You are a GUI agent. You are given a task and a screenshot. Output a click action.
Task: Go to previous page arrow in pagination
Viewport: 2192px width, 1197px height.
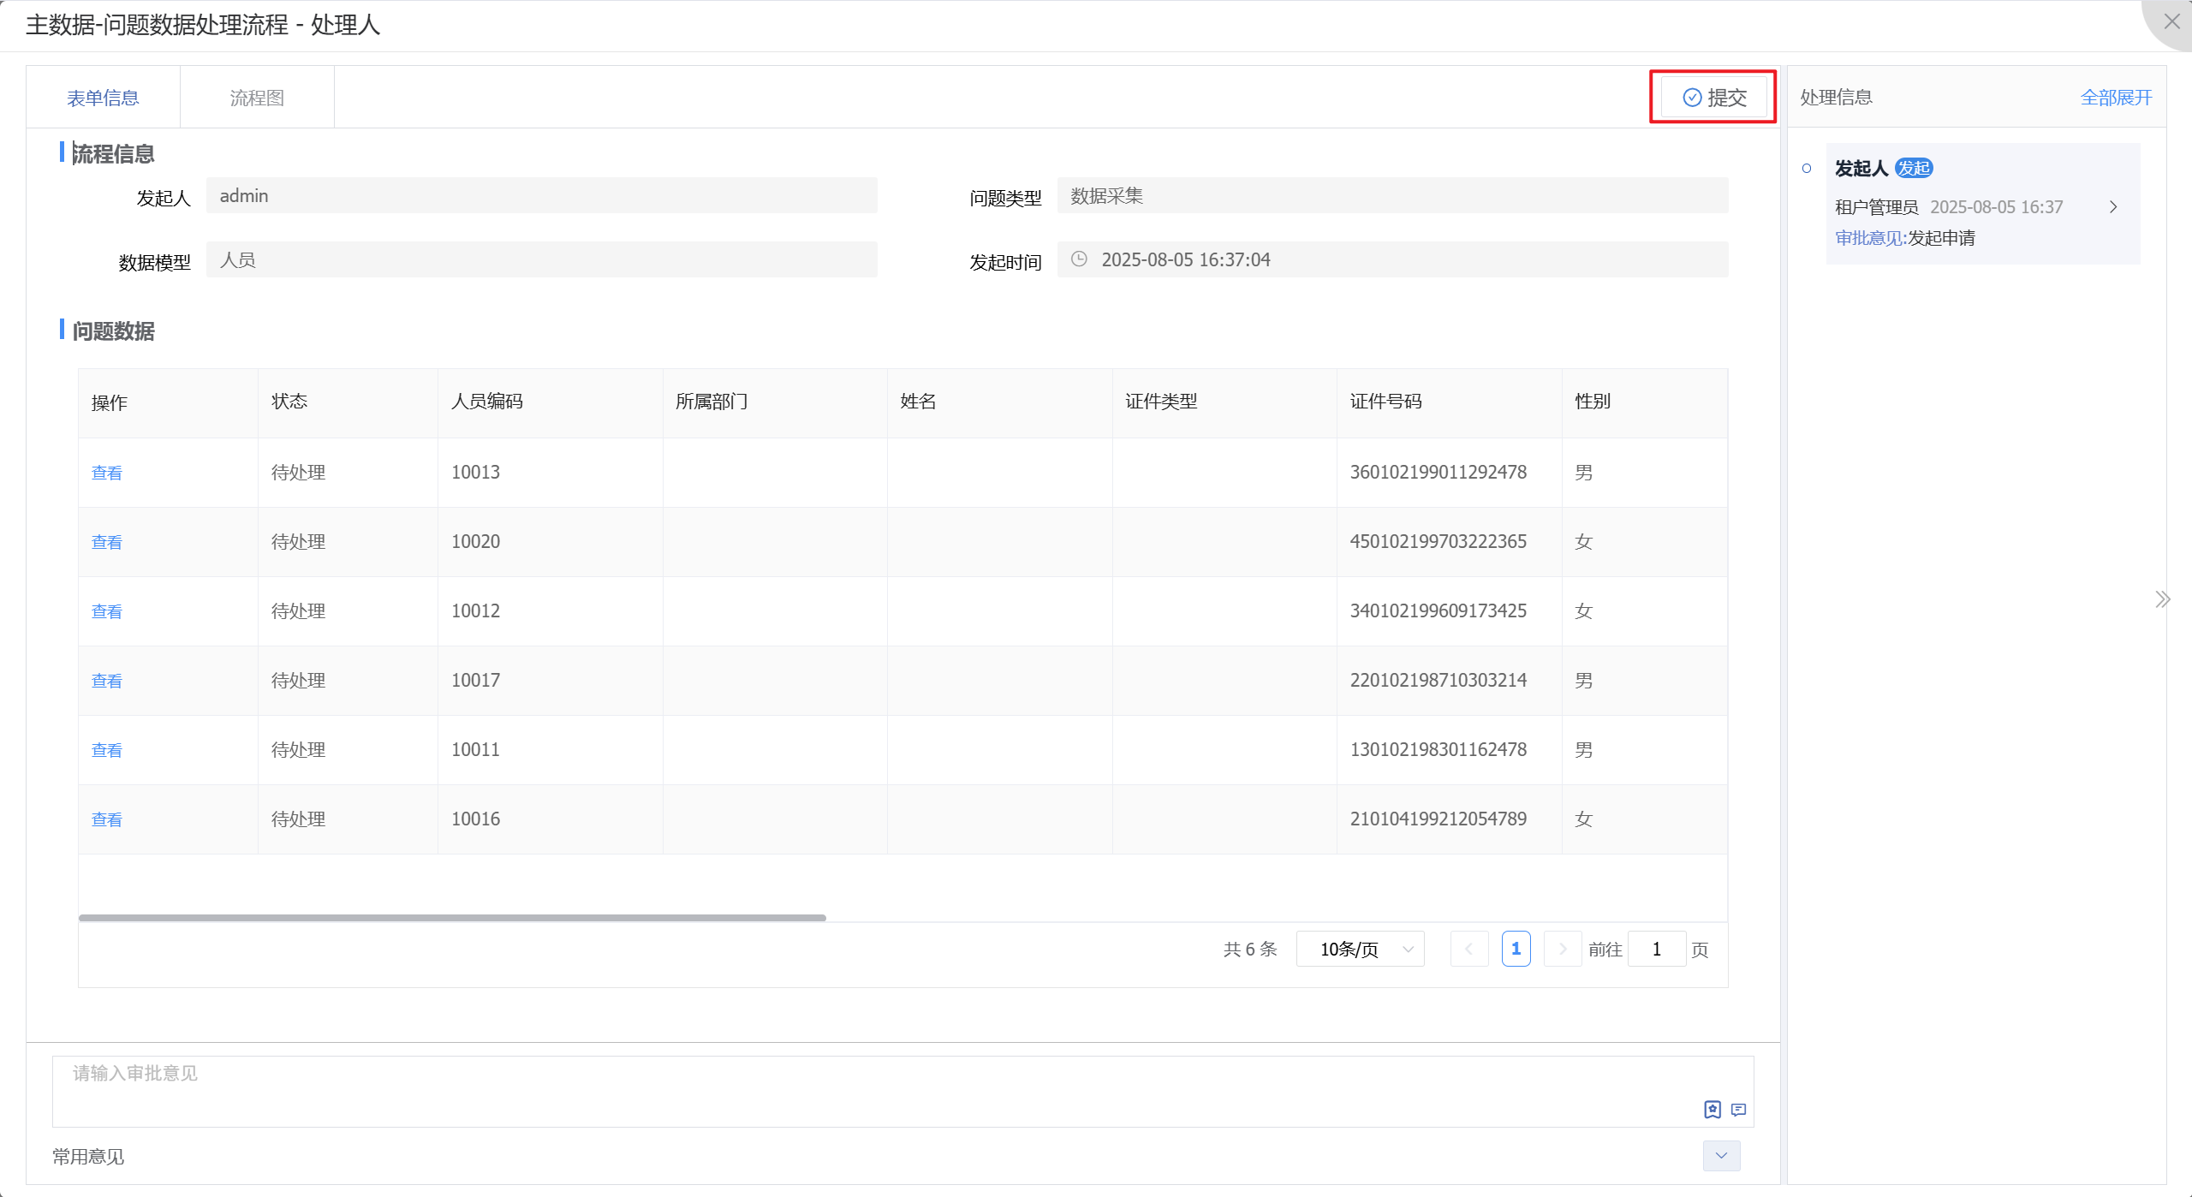[x=1469, y=949]
